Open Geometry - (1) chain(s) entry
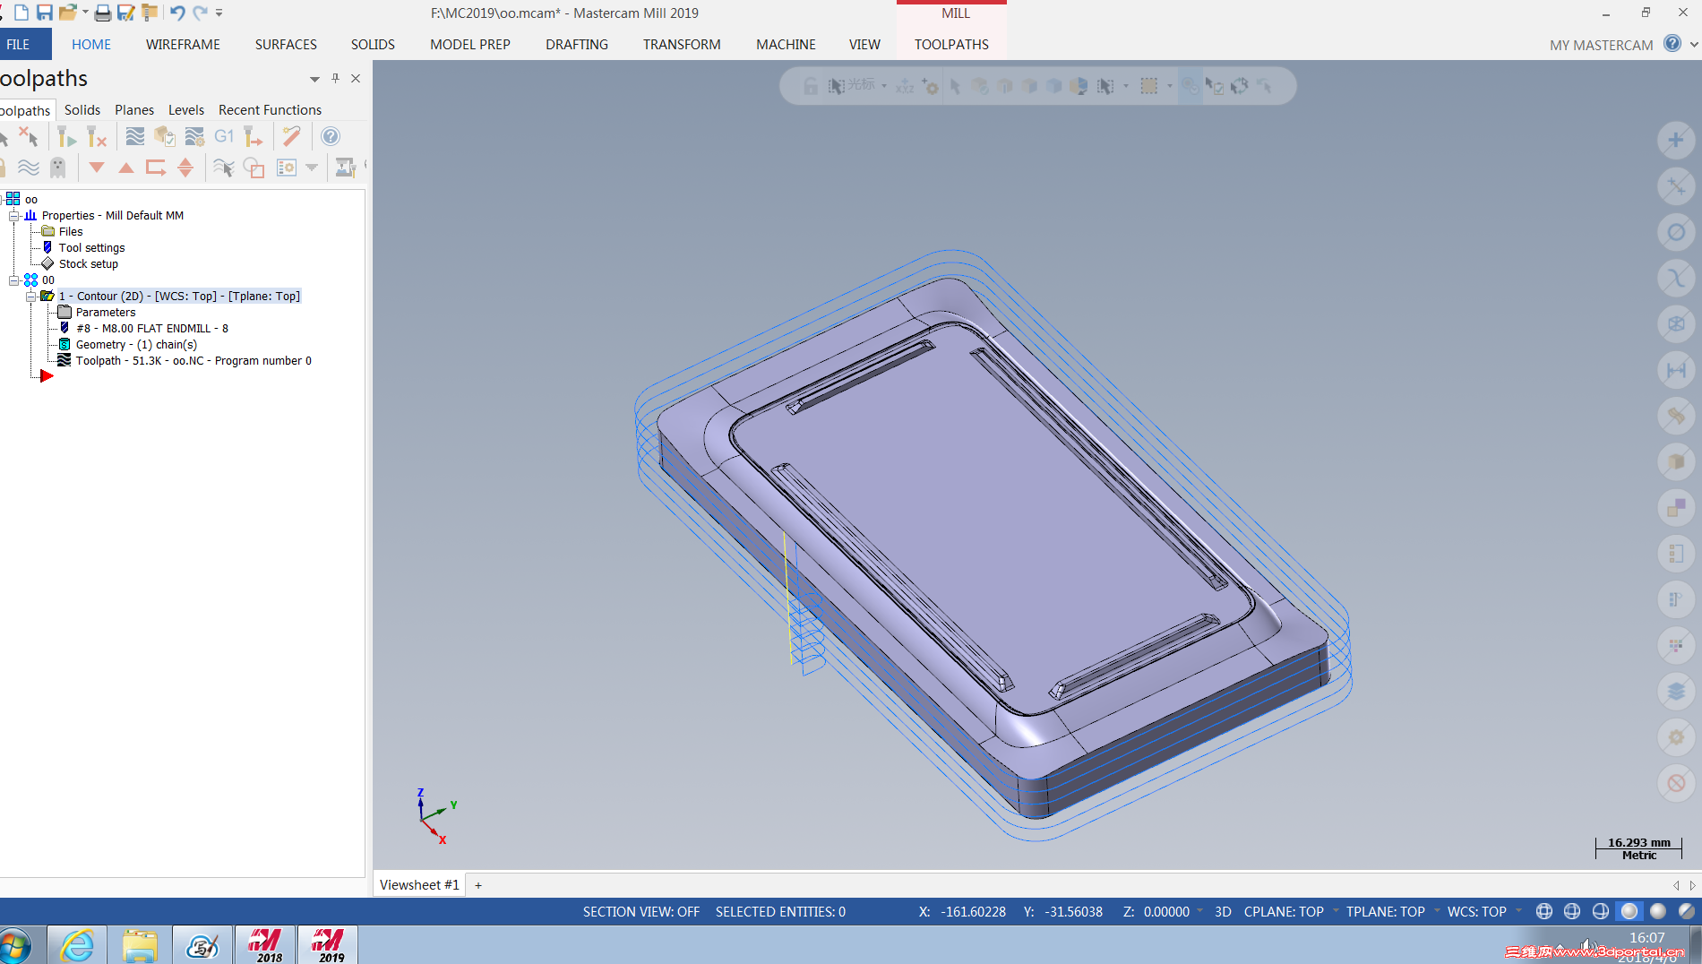 pos(136,345)
